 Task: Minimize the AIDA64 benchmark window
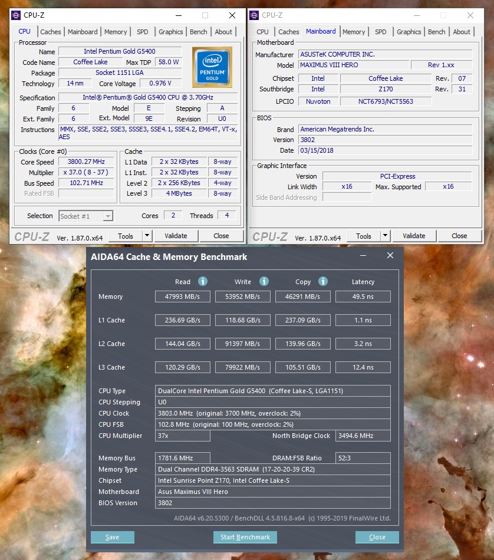(363, 256)
